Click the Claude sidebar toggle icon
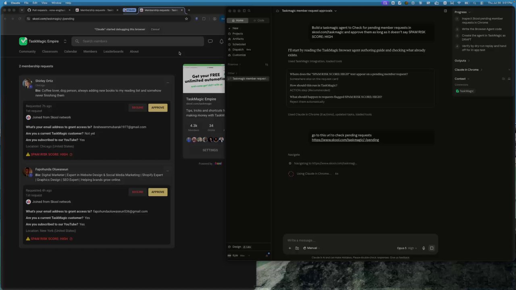 pyautogui.click(x=244, y=11)
